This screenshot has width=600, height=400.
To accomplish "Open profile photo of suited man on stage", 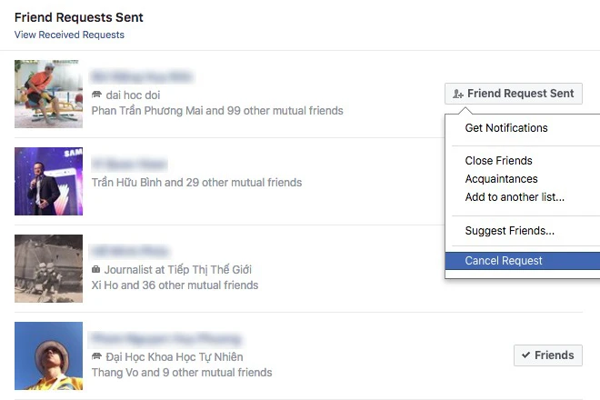I will click(48, 181).
